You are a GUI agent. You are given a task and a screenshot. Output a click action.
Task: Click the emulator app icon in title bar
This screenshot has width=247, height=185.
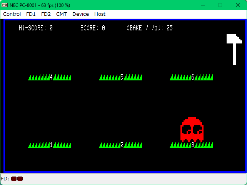[4, 5]
